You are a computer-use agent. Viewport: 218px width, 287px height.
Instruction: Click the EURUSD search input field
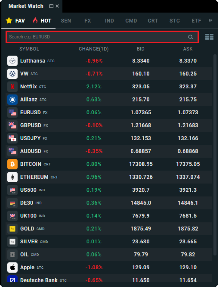point(96,37)
